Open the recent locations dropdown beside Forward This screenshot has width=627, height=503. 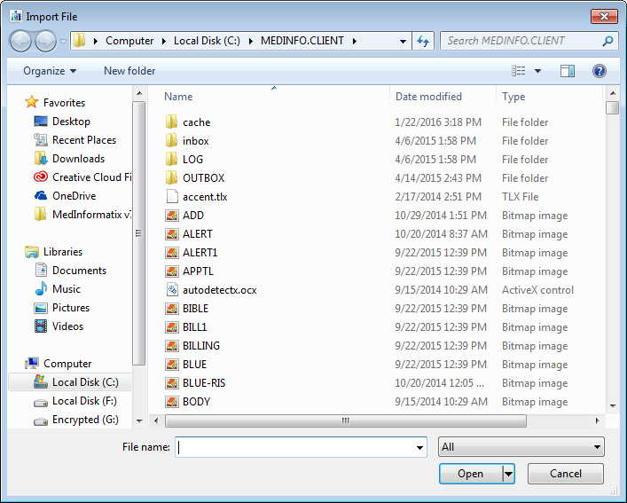[63, 41]
